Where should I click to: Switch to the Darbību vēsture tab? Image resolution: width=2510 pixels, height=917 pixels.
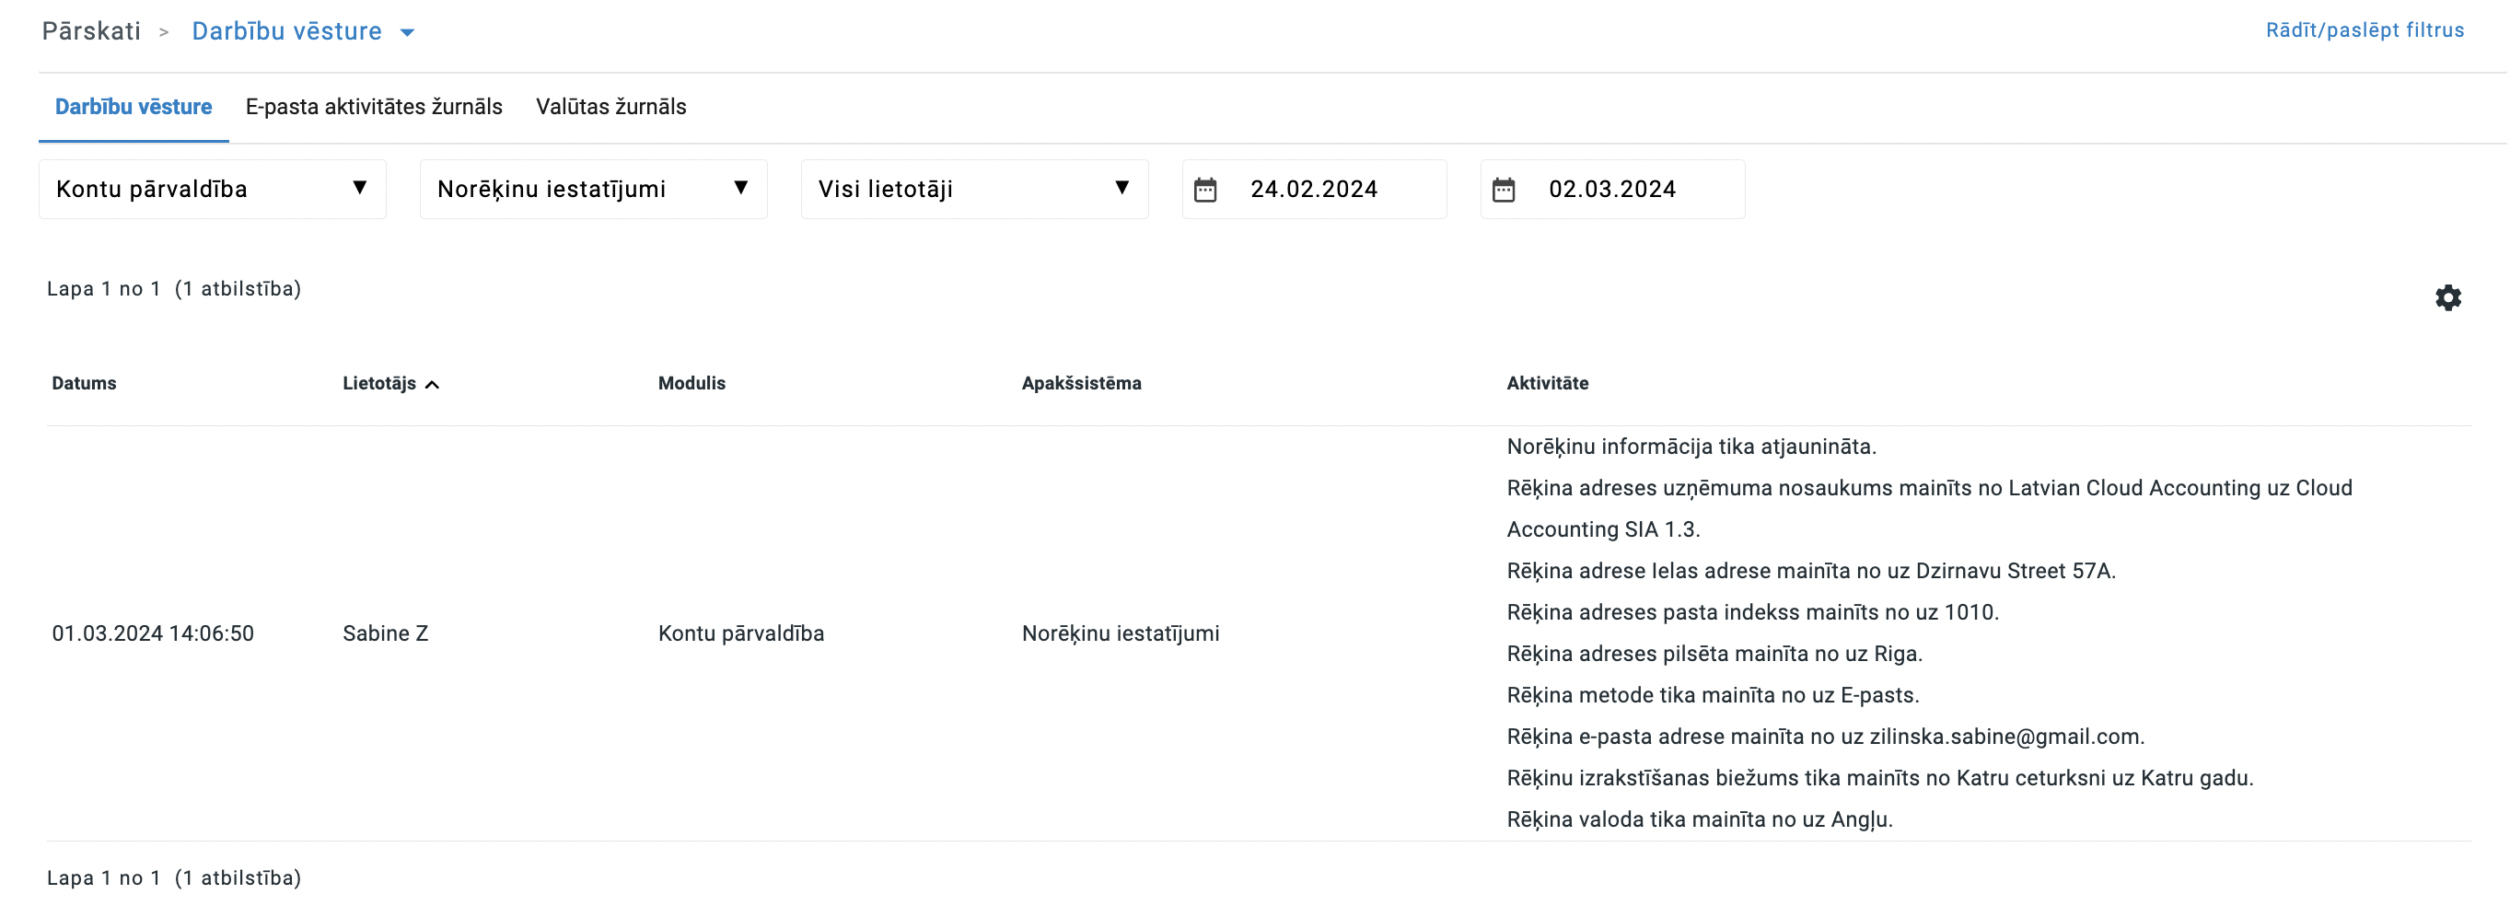pyautogui.click(x=134, y=106)
